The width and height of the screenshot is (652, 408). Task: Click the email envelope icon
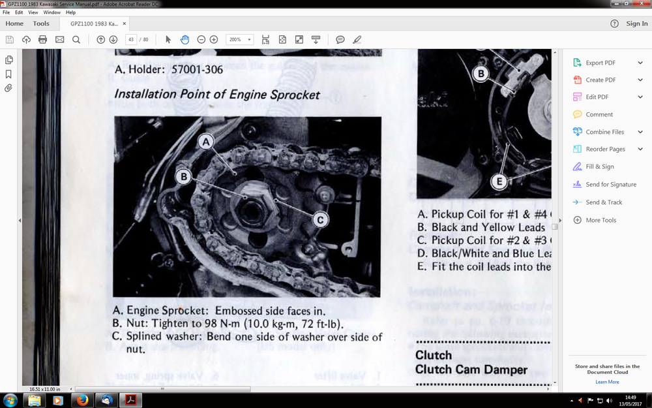60,40
